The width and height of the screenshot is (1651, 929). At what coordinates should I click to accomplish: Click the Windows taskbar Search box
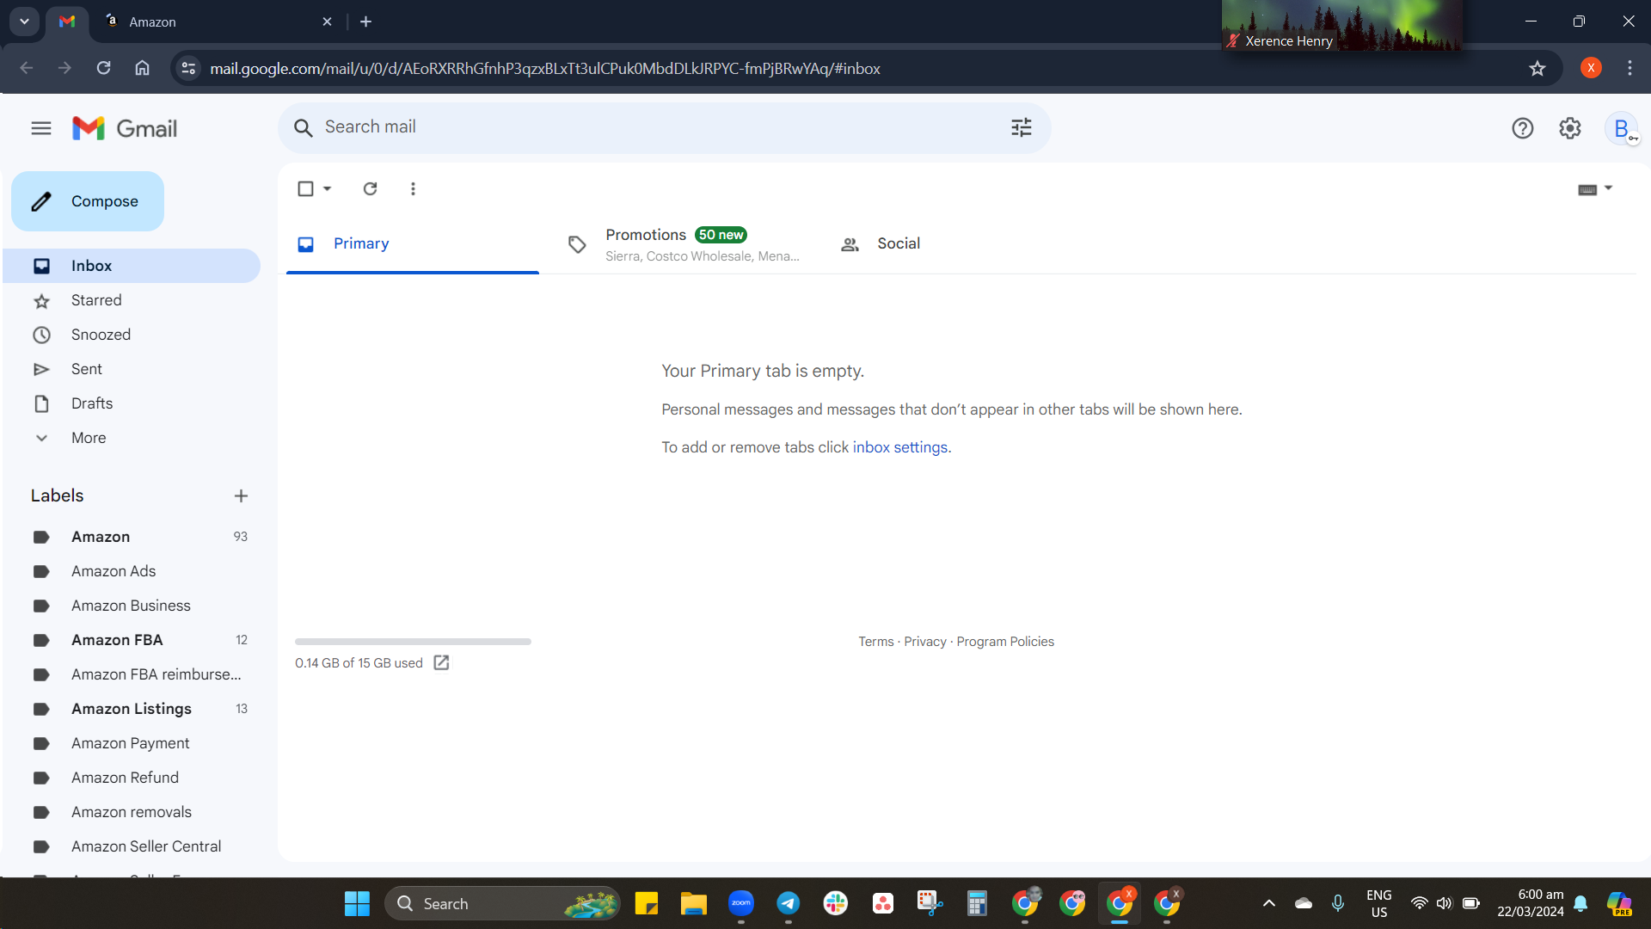502,903
